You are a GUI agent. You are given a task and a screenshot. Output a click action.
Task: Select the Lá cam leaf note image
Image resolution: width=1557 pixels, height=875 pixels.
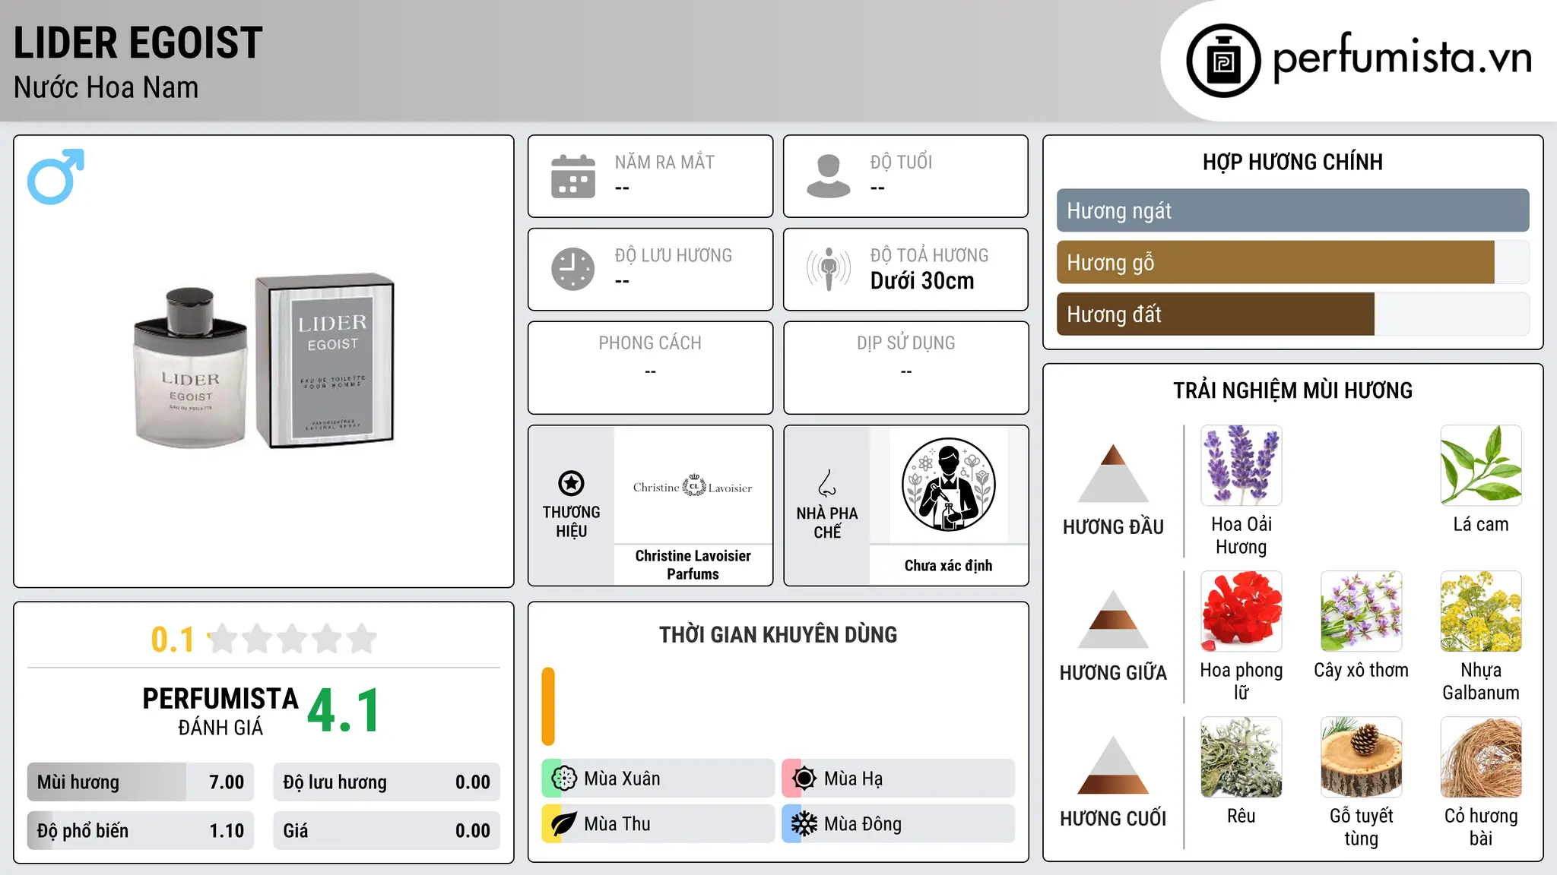pos(1481,466)
